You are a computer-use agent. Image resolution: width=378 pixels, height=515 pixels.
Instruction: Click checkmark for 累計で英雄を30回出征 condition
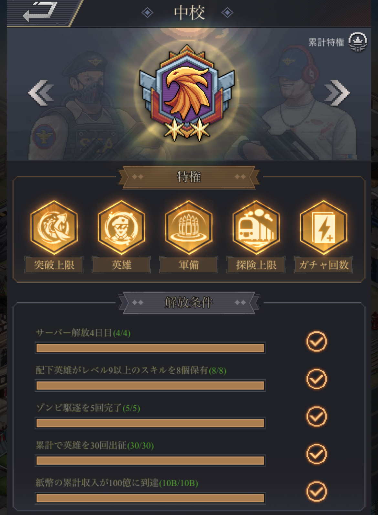point(317,454)
